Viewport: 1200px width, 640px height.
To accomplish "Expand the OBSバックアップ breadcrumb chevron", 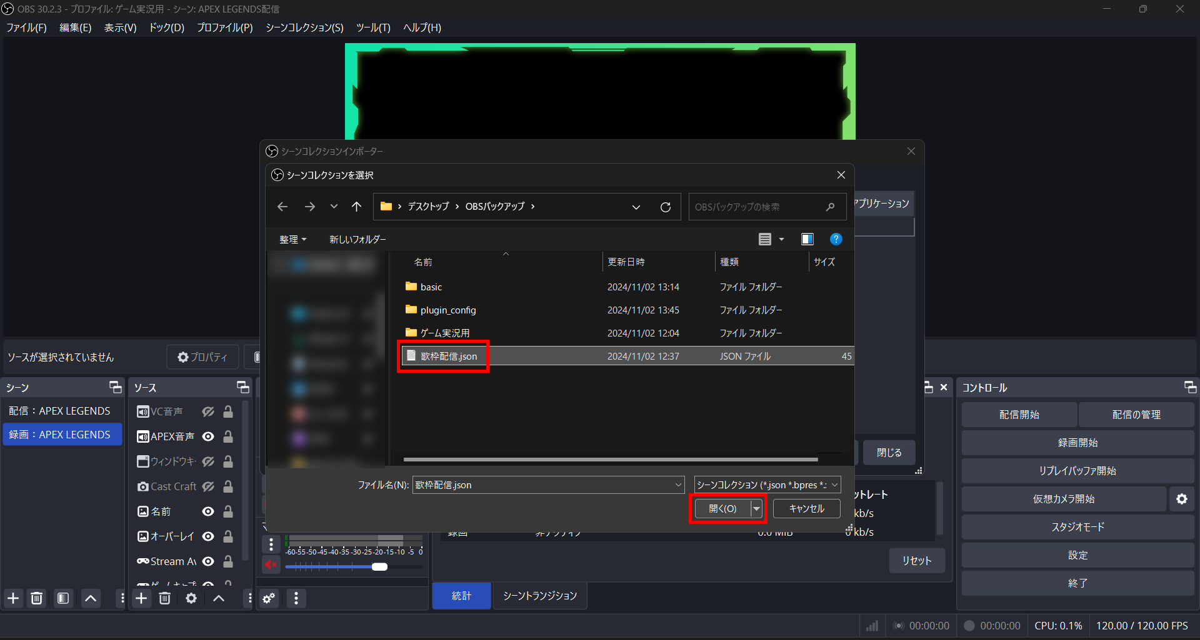I will tap(532, 207).
